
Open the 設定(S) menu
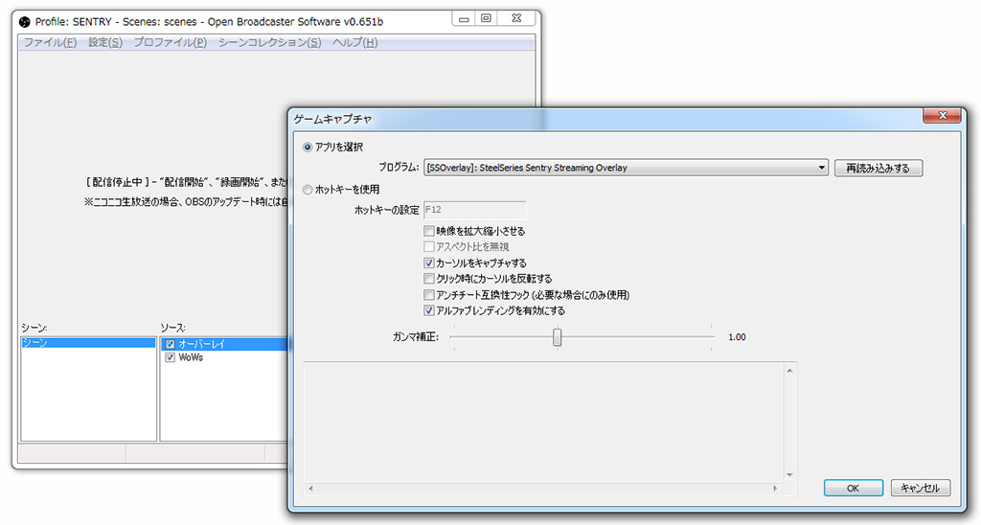[105, 43]
